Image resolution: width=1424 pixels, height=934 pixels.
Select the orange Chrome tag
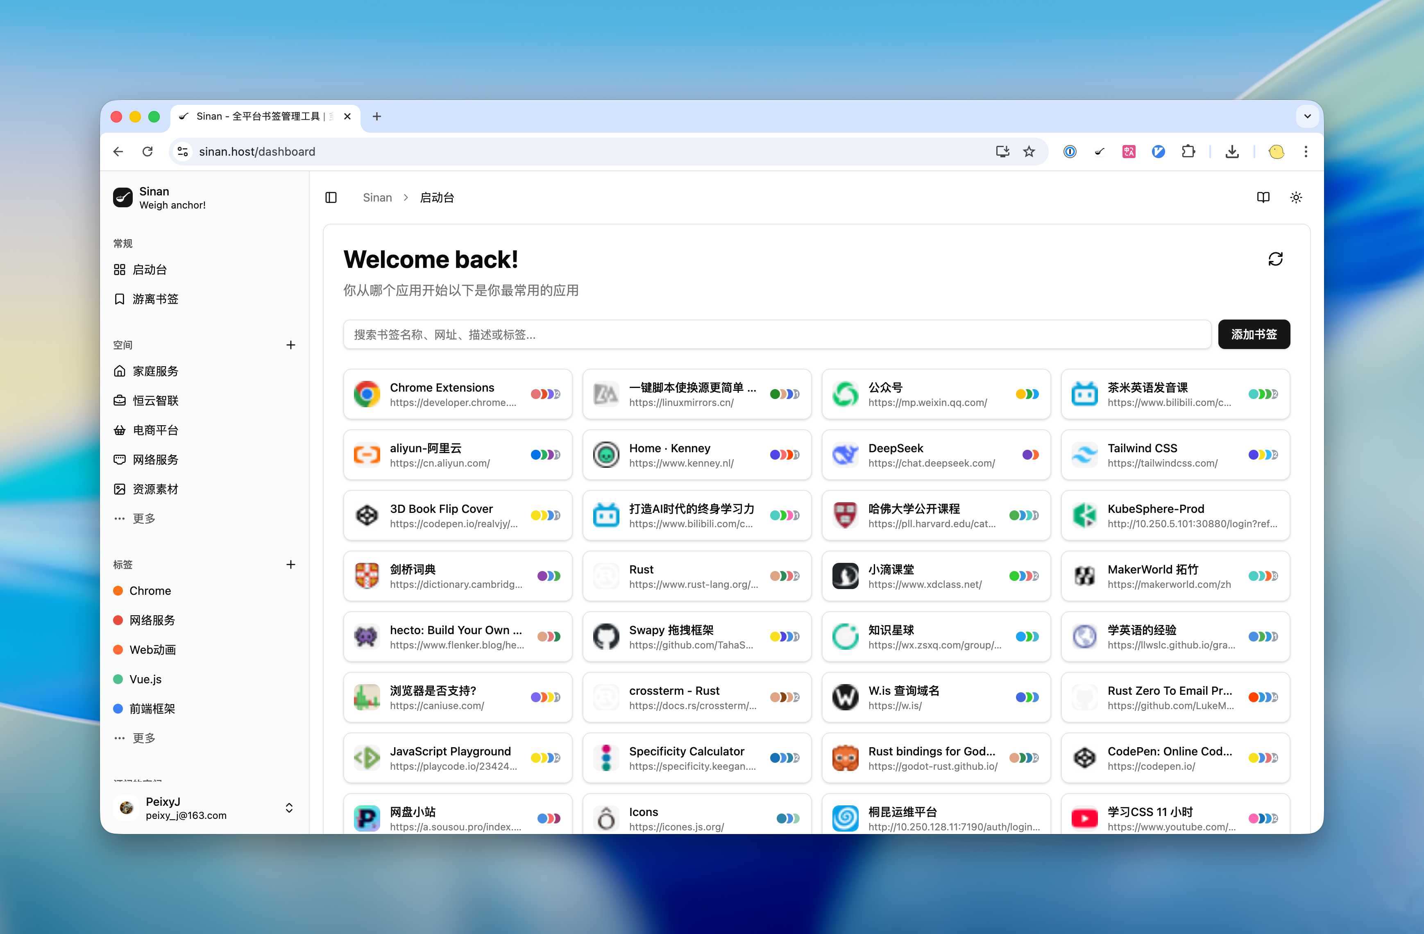[150, 591]
